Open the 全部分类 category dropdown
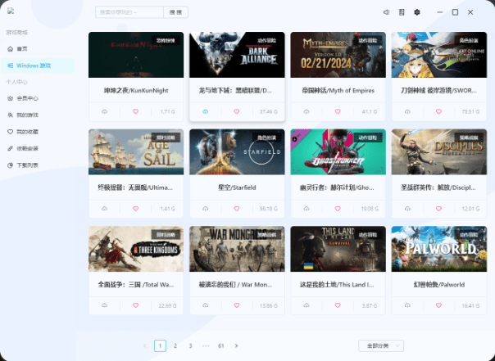 point(381,346)
